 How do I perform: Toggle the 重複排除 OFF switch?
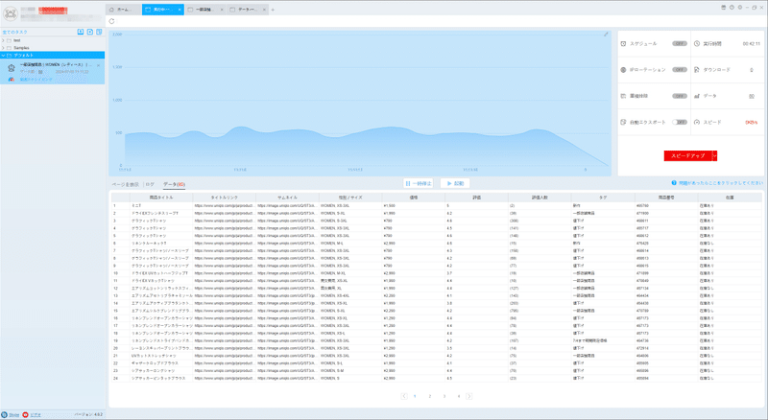coord(680,96)
